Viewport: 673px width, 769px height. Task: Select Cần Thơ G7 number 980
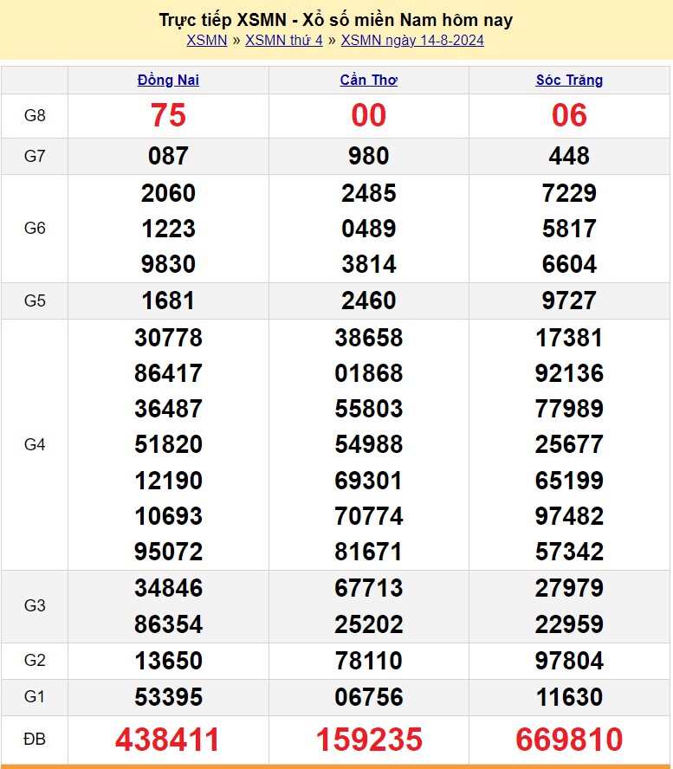(x=369, y=156)
